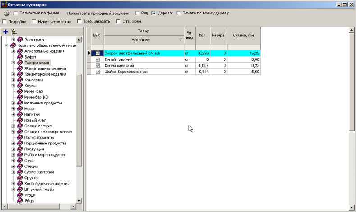Click the book icon next to Буфет
This screenshot has width=356, height=212.
(x=20, y=57)
